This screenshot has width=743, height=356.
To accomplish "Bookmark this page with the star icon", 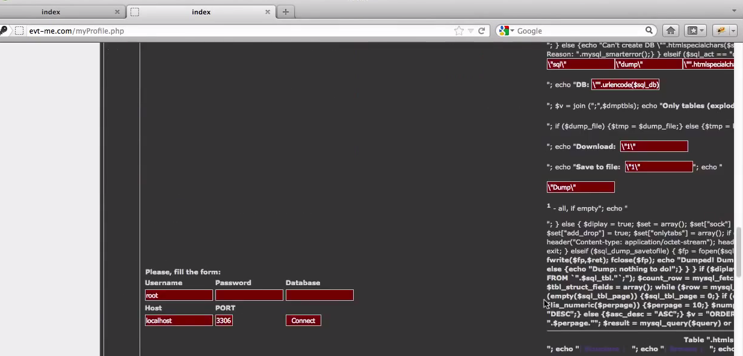I will 459,31.
